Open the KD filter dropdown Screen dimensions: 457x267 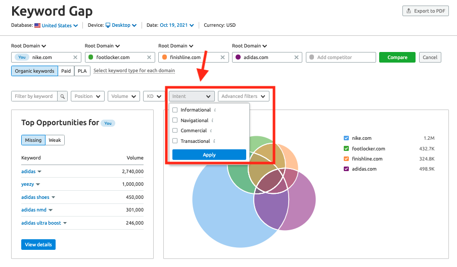154,96
